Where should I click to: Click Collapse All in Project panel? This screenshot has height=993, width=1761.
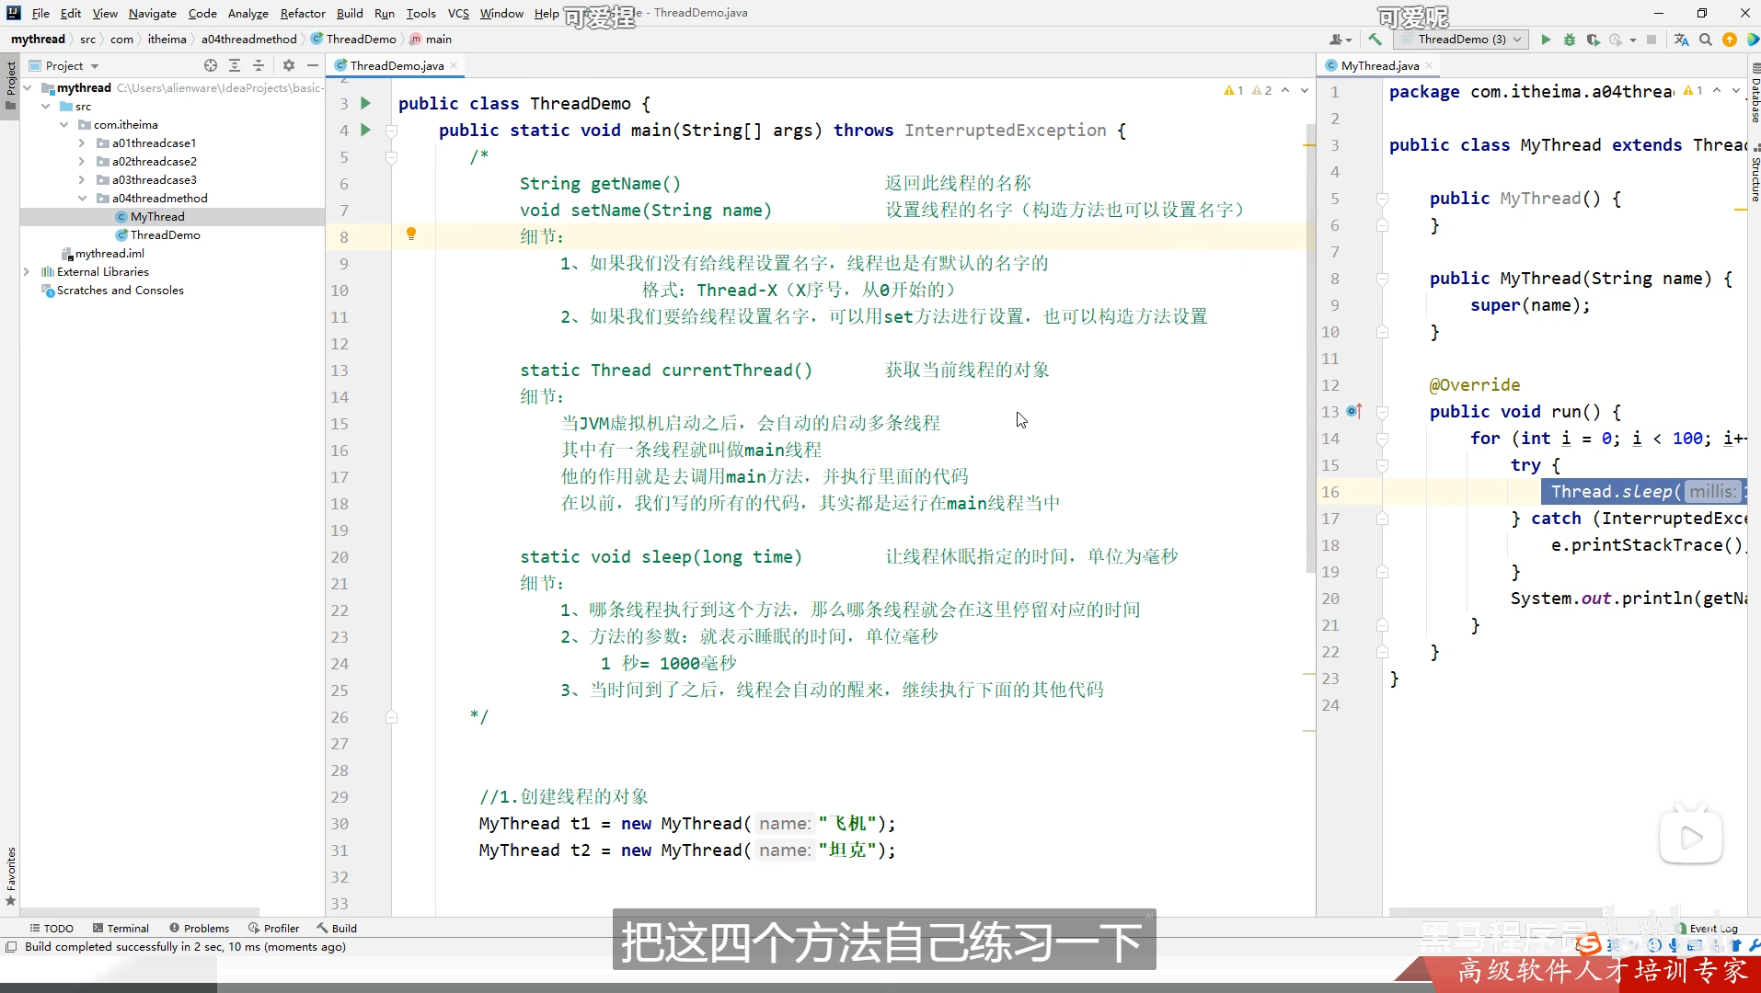point(259,65)
